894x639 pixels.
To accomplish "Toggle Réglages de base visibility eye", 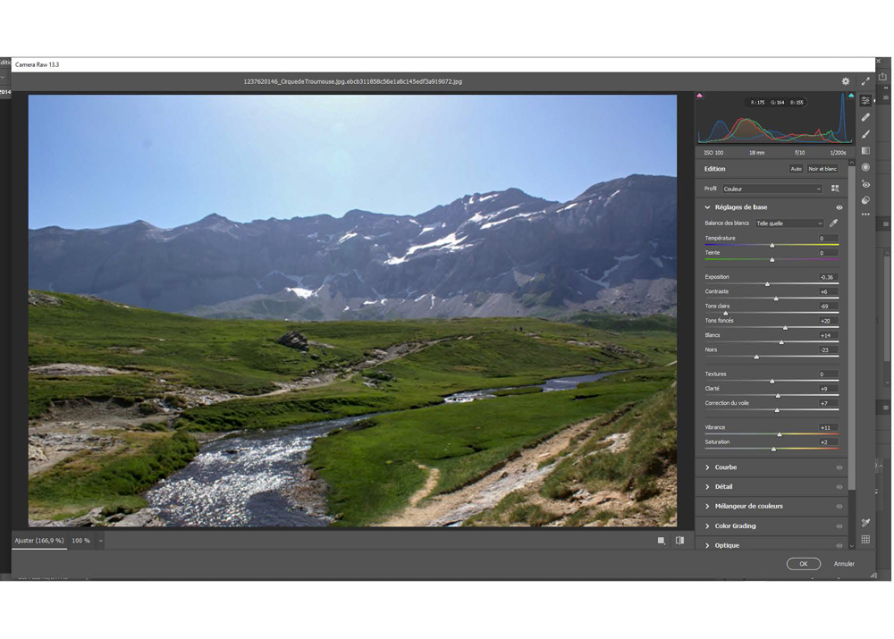I will click(839, 207).
